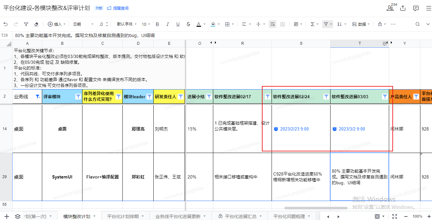
Task: Click the previous sheet tabs arrow
Action: [328, 216]
